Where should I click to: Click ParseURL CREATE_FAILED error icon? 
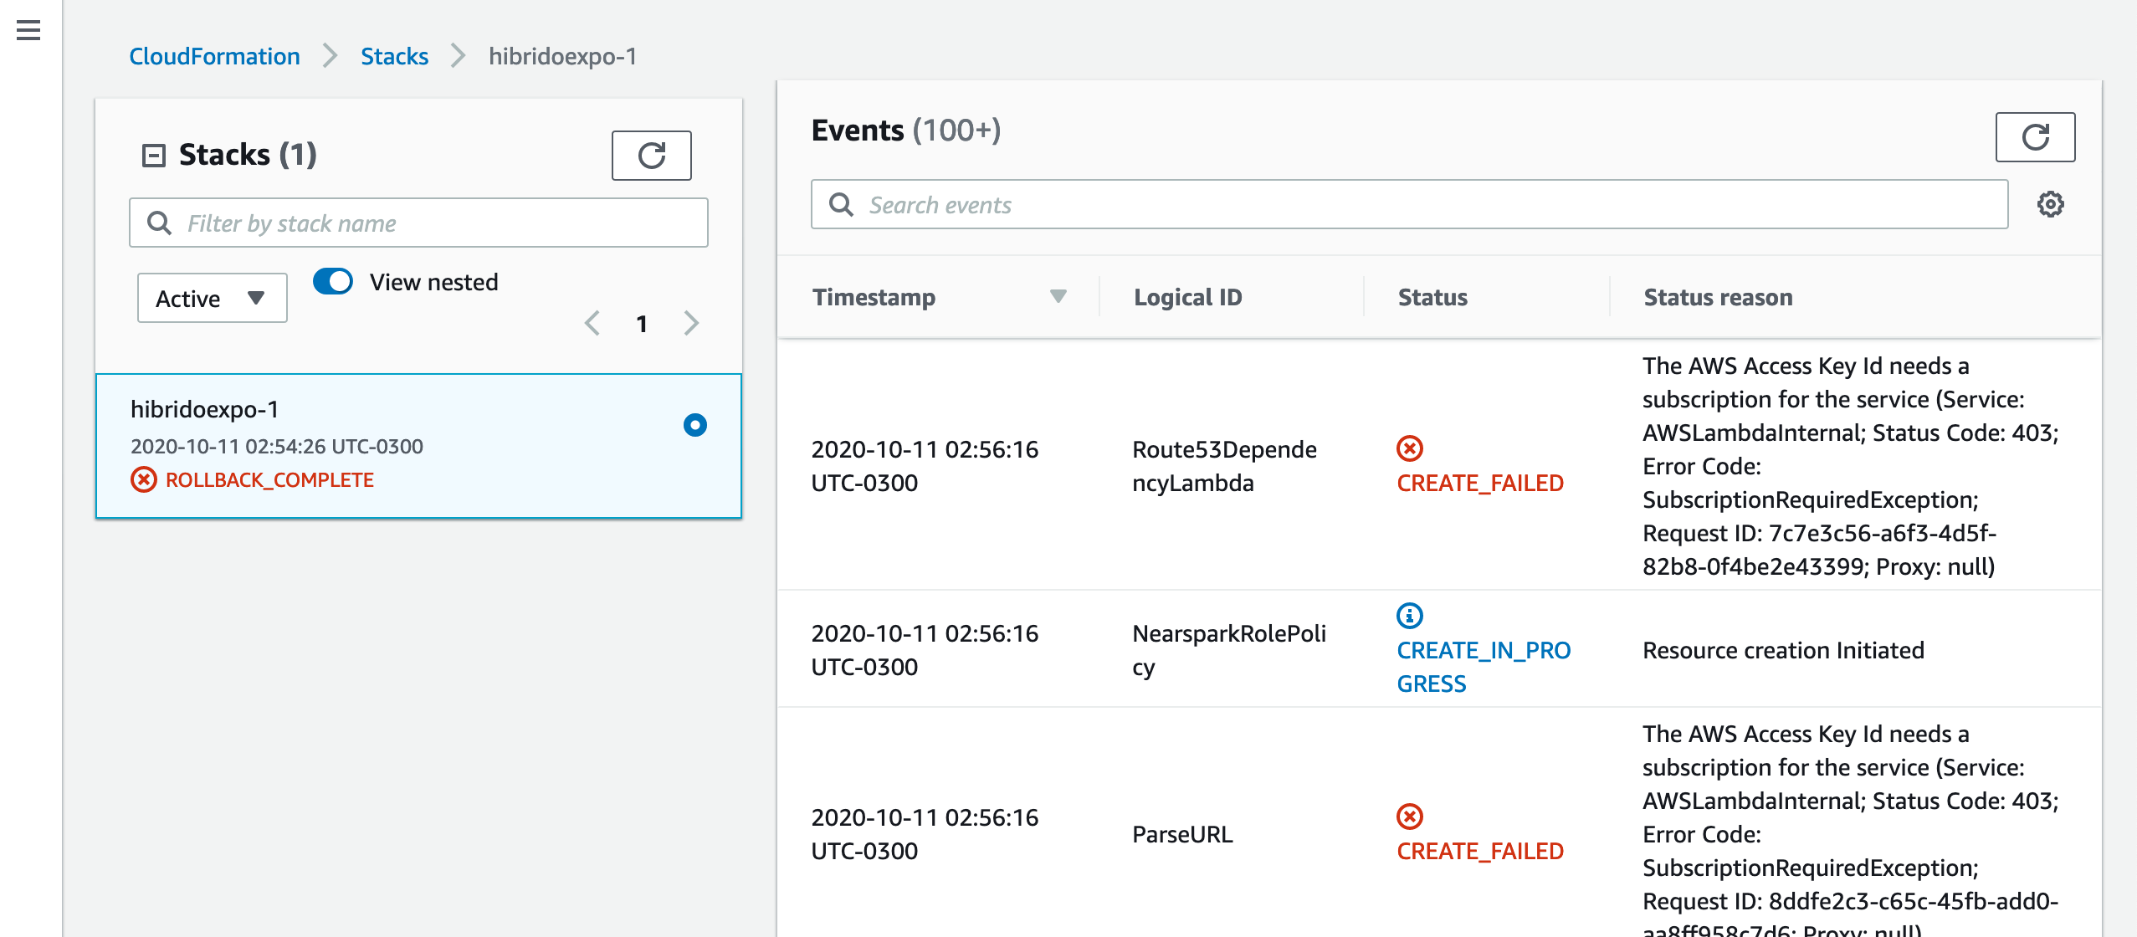[x=1410, y=817]
